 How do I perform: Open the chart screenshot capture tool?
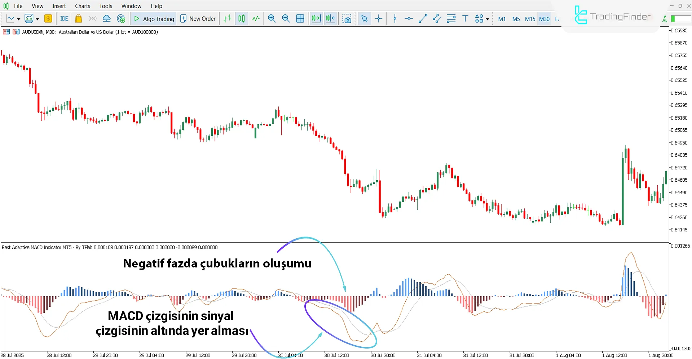pyautogui.click(x=347, y=18)
